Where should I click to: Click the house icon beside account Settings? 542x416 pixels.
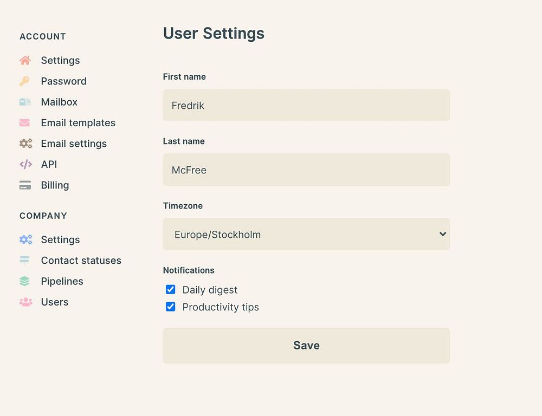point(25,60)
